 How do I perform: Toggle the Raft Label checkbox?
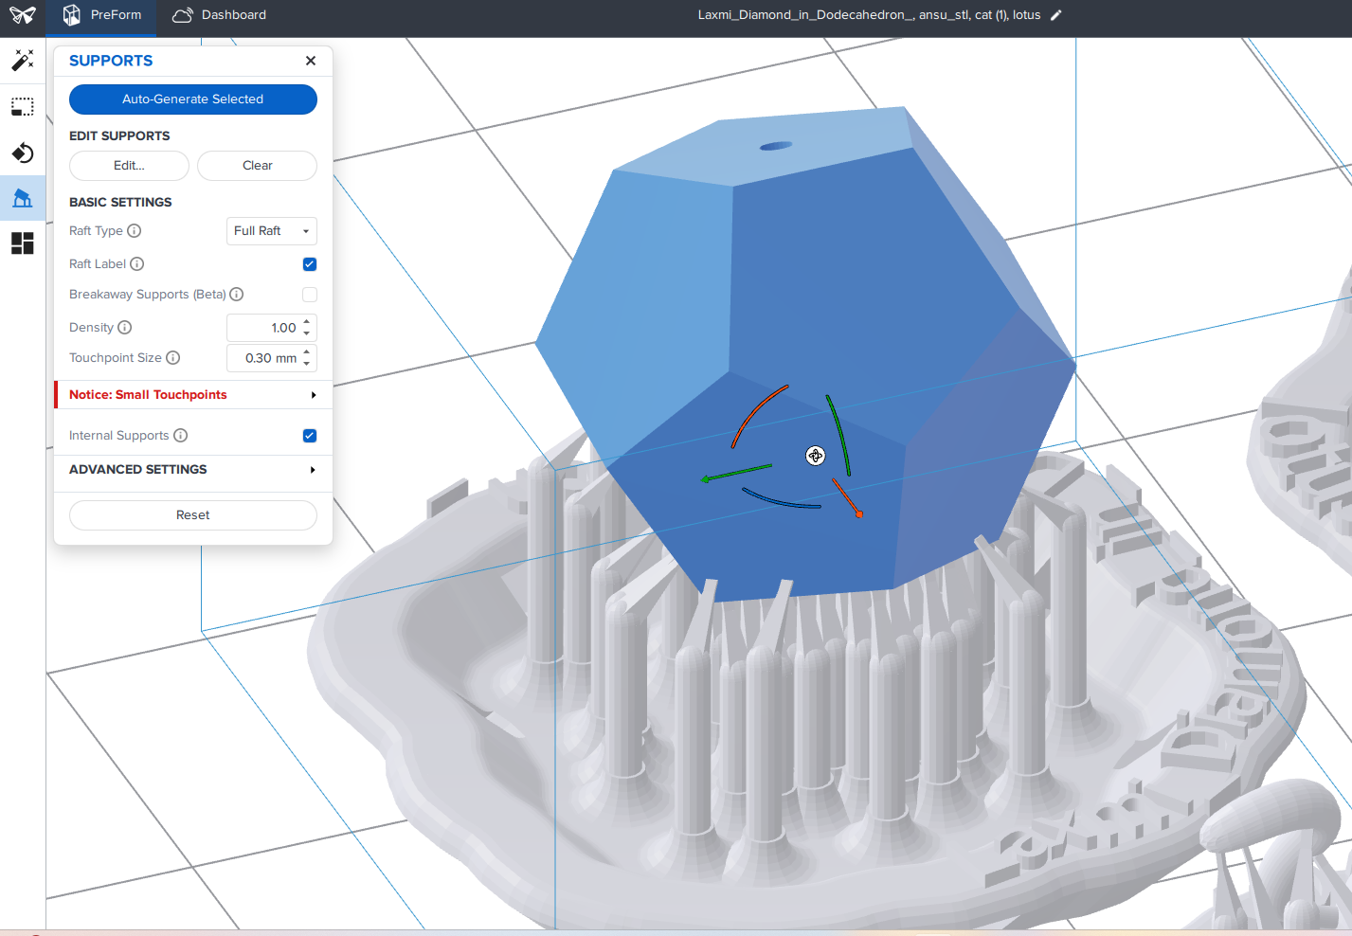tap(310, 264)
